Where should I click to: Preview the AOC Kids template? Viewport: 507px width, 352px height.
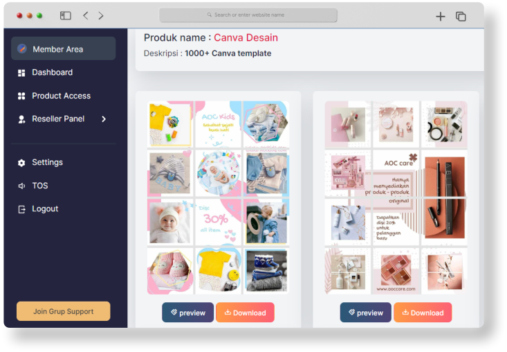[188, 313]
